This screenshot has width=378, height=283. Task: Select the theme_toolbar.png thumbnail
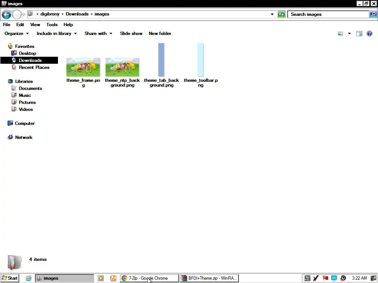[x=200, y=60]
